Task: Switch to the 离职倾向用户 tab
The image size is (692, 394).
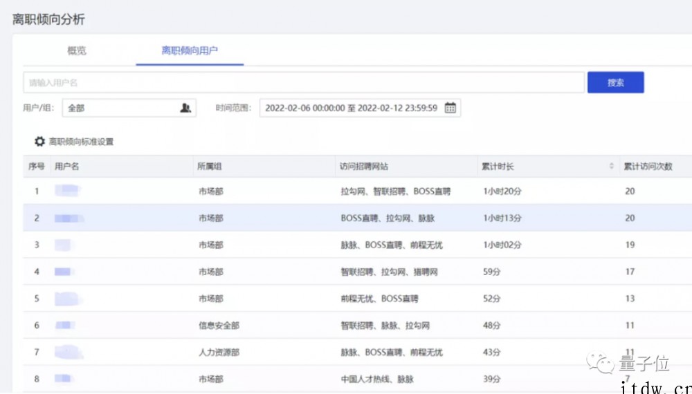Action: [x=190, y=50]
